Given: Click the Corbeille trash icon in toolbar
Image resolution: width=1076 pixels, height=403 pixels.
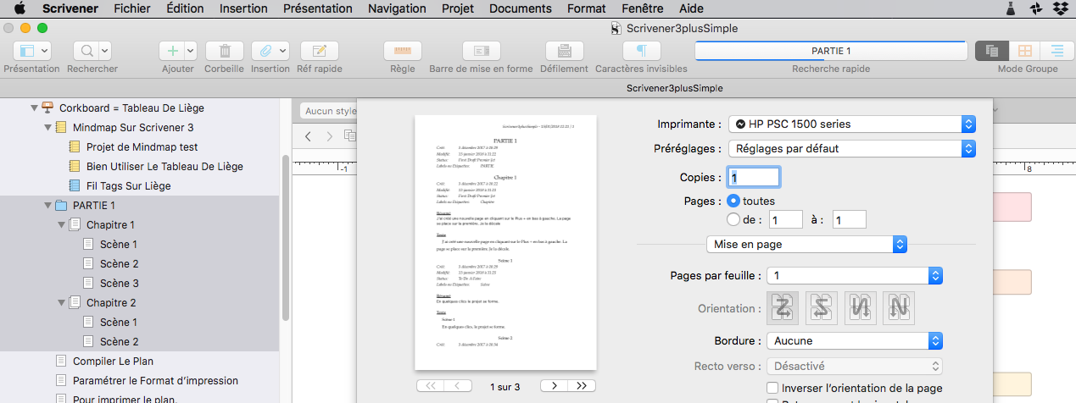Looking at the screenshot, I should click(x=224, y=51).
